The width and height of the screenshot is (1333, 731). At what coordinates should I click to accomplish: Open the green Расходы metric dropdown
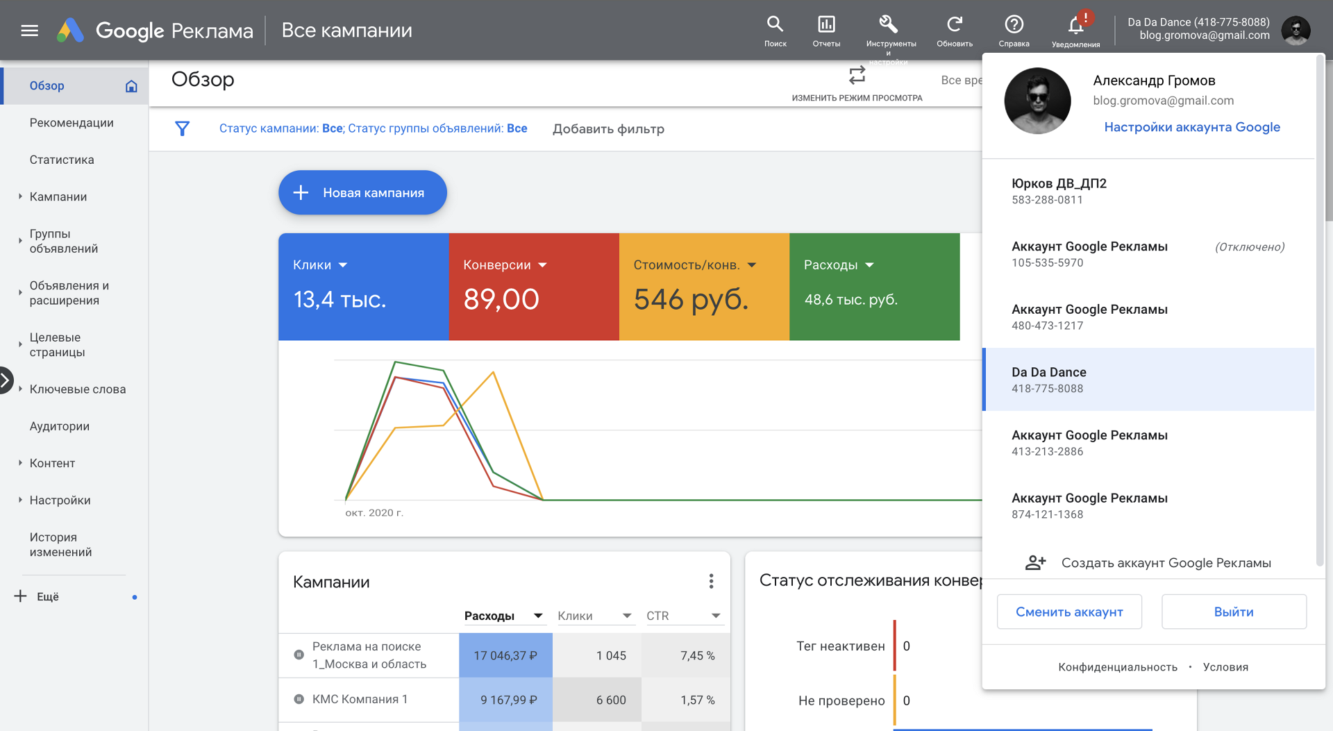tap(870, 265)
